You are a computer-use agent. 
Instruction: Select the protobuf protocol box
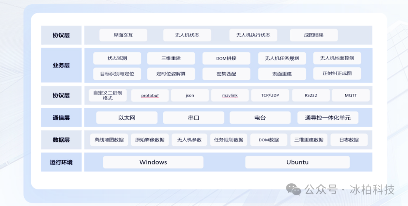[150, 95]
